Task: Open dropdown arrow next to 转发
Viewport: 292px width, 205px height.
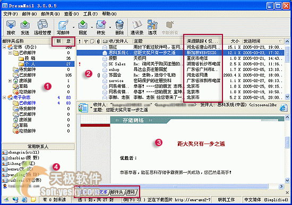Action: [110, 28]
